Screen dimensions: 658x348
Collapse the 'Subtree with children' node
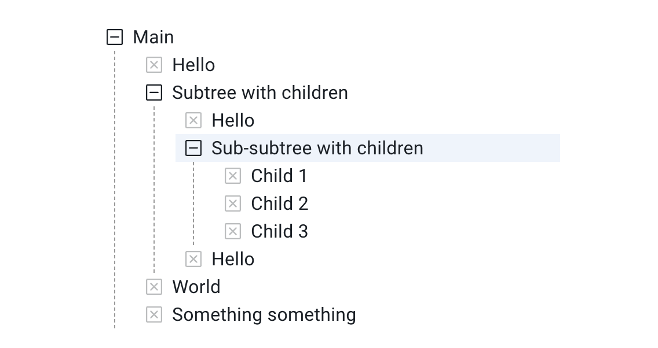(154, 92)
